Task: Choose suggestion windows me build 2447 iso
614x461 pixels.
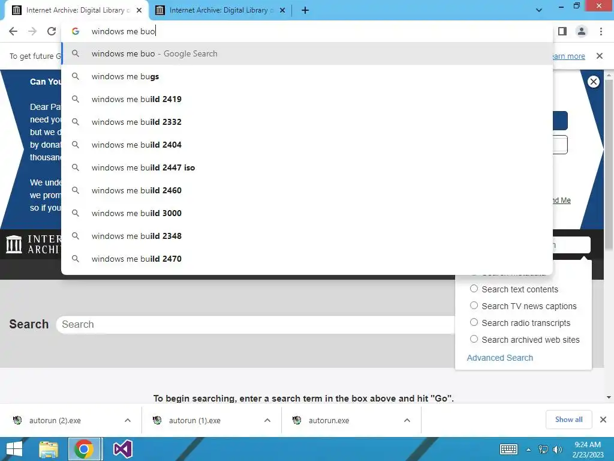Action: tap(307, 167)
